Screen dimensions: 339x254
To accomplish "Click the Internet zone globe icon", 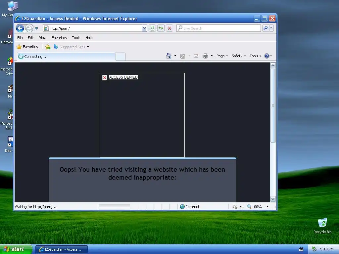I will point(182,207).
